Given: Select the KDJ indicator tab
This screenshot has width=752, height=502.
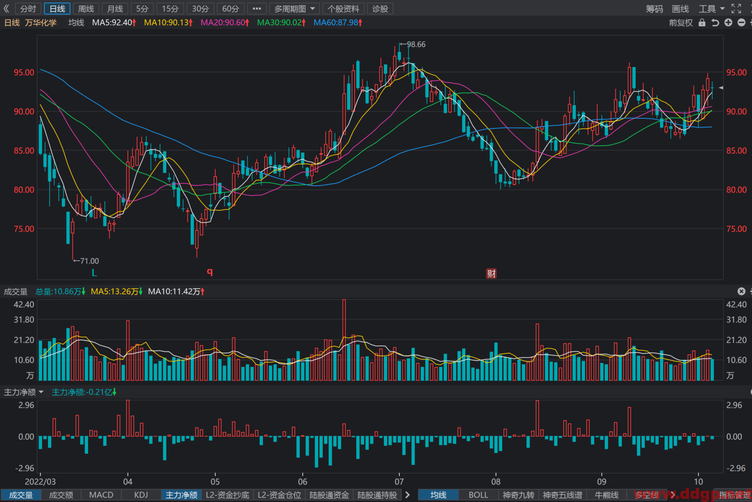Looking at the screenshot, I should coord(141,495).
